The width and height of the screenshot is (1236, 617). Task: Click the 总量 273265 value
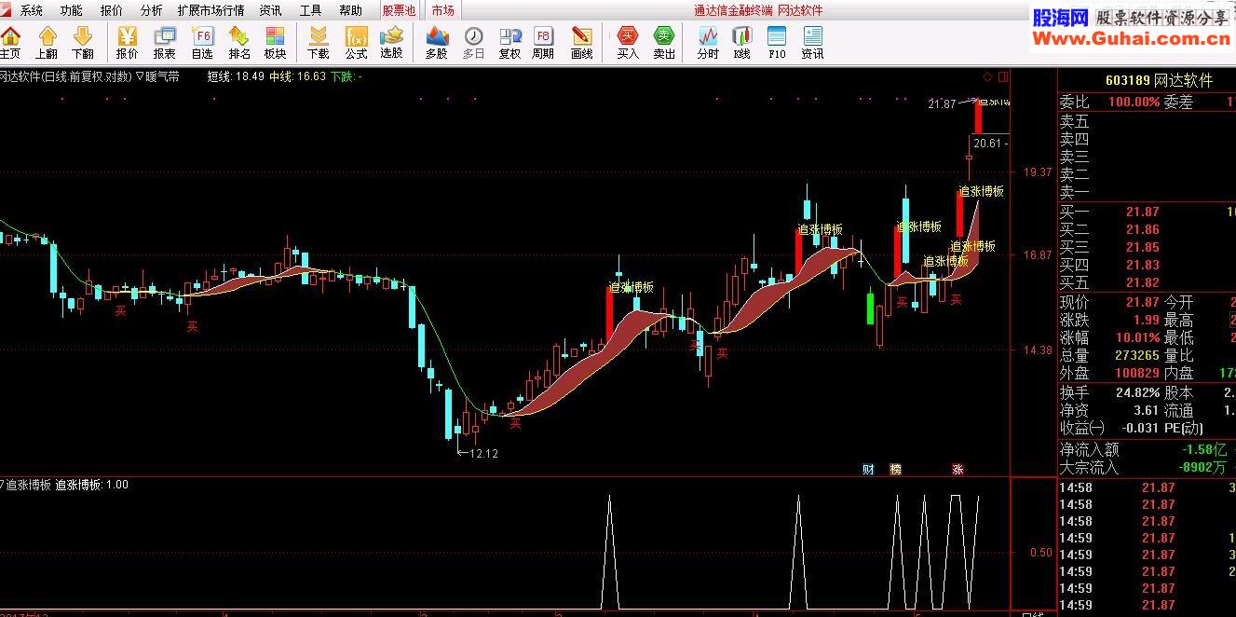click(x=1136, y=355)
